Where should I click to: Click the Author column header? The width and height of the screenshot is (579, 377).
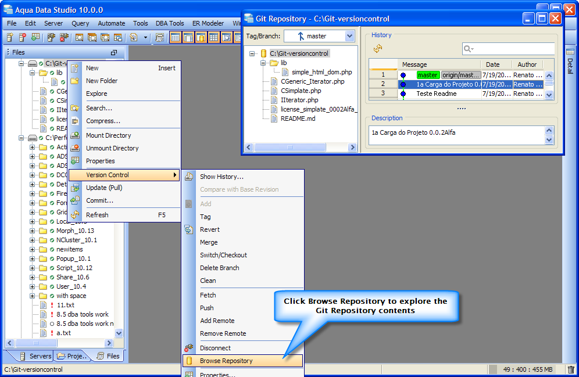pyautogui.click(x=527, y=64)
